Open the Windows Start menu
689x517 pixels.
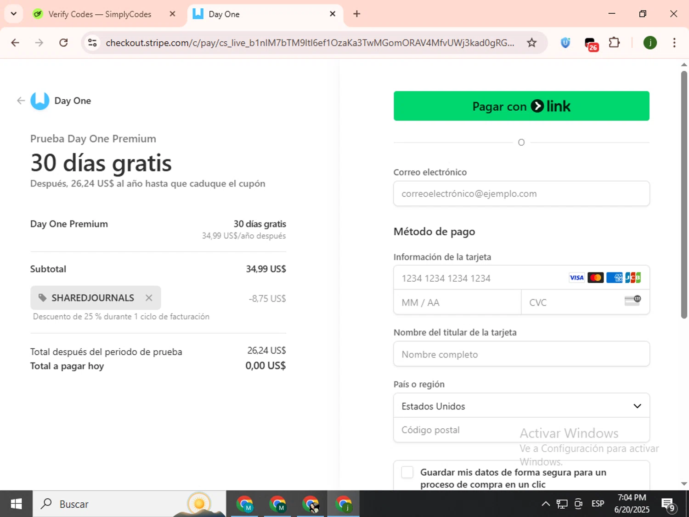pos(16,504)
